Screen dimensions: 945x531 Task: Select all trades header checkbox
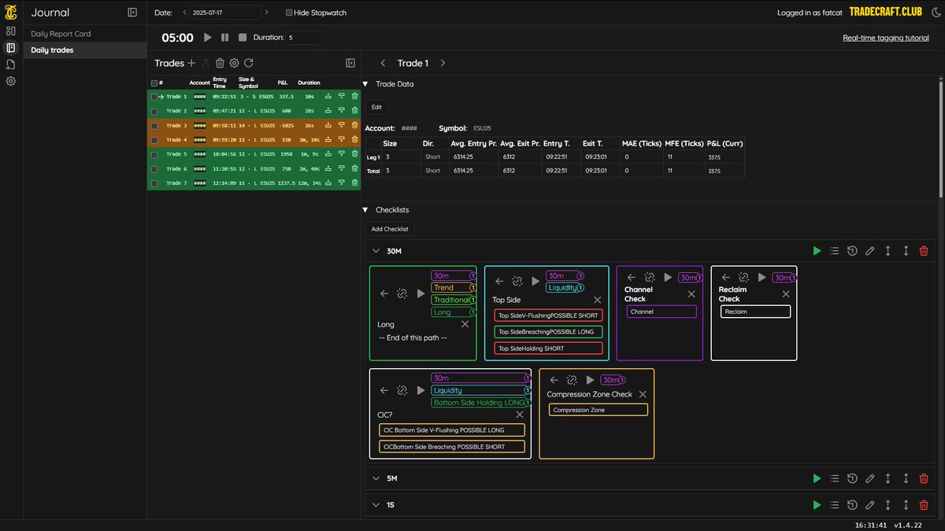coord(154,83)
